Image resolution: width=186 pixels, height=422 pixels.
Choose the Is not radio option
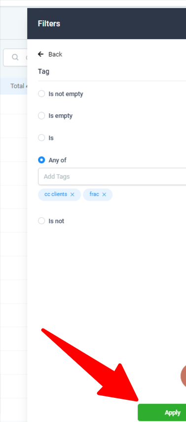(41, 221)
